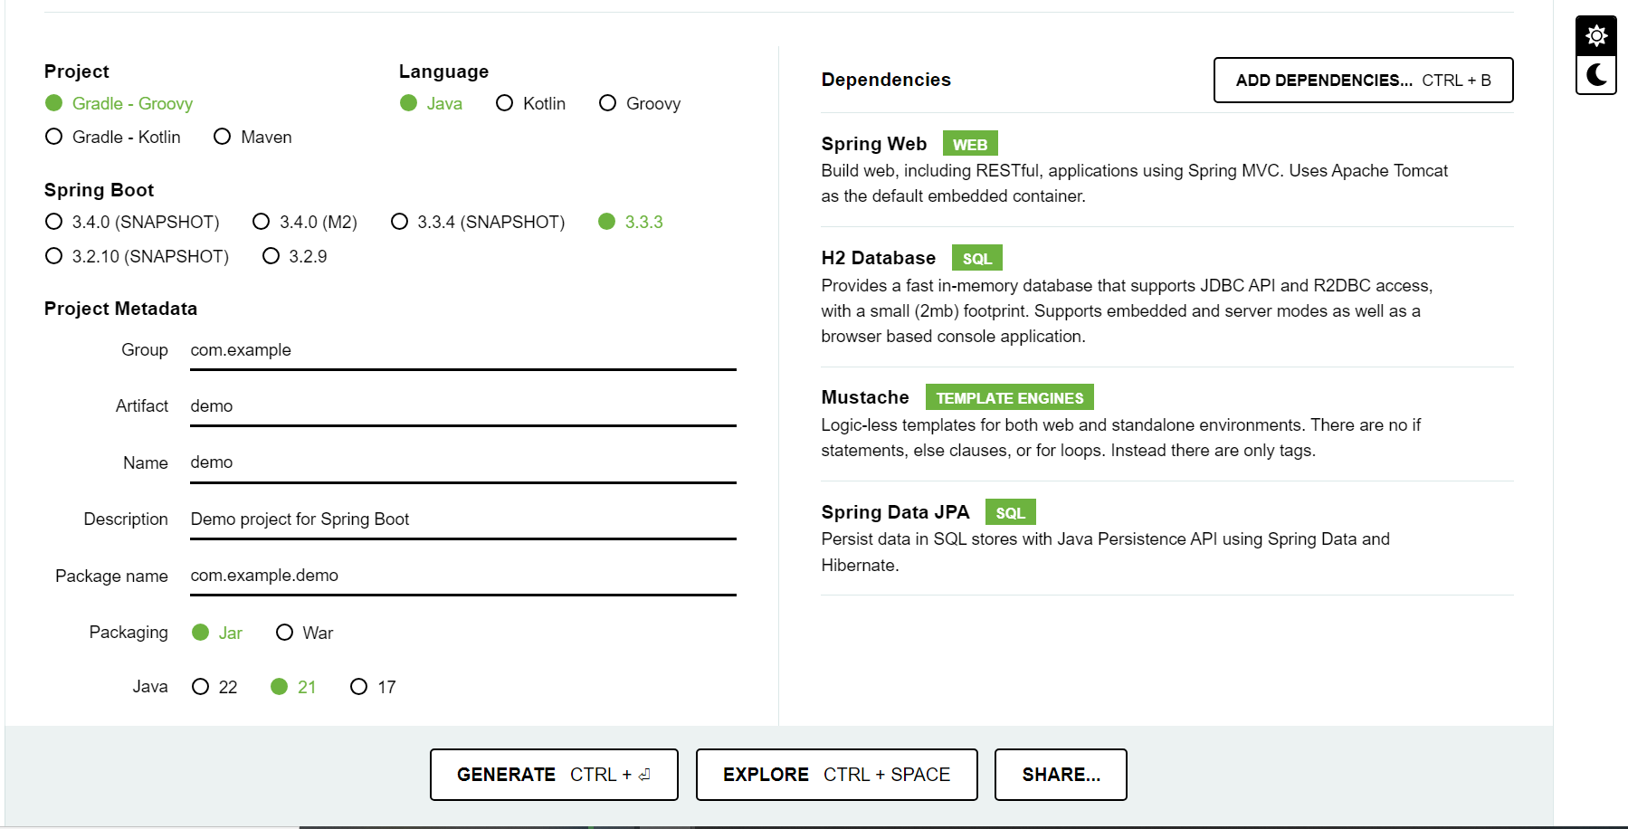Select Spring Boot 3.4.0 (SNAPSHOT)

[x=132, y=222]
